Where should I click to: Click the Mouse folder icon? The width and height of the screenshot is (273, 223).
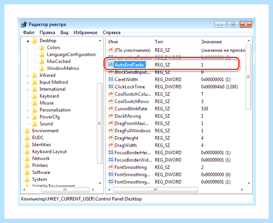34,103
